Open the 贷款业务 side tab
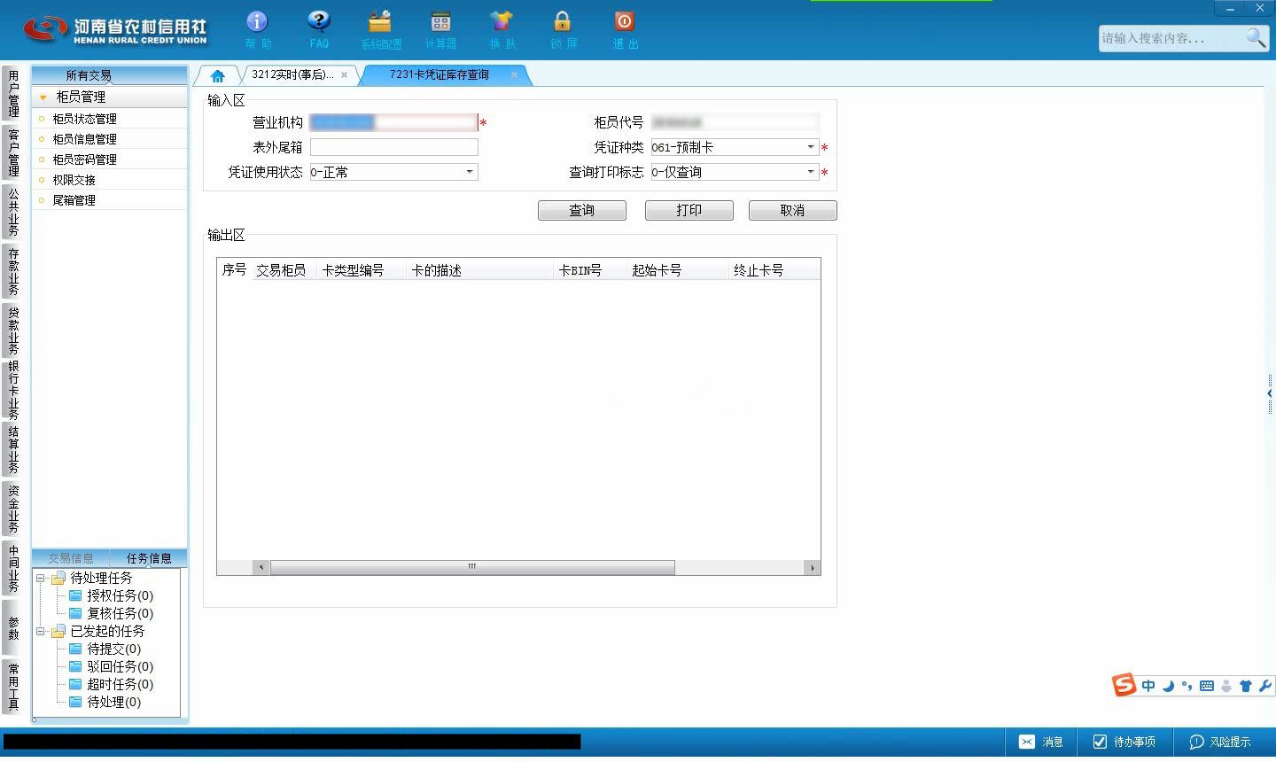 pyautogui.click(x=12, y=330)
